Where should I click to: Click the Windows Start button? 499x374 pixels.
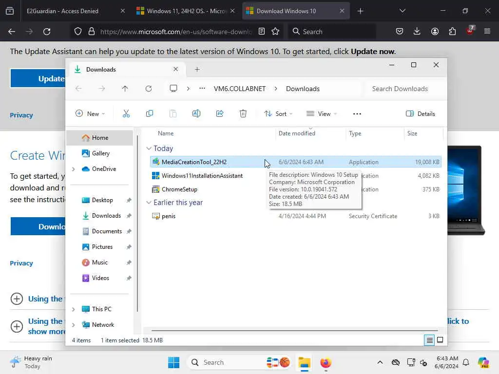174,362
